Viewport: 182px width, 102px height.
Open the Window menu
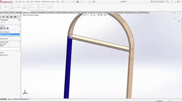53,2
